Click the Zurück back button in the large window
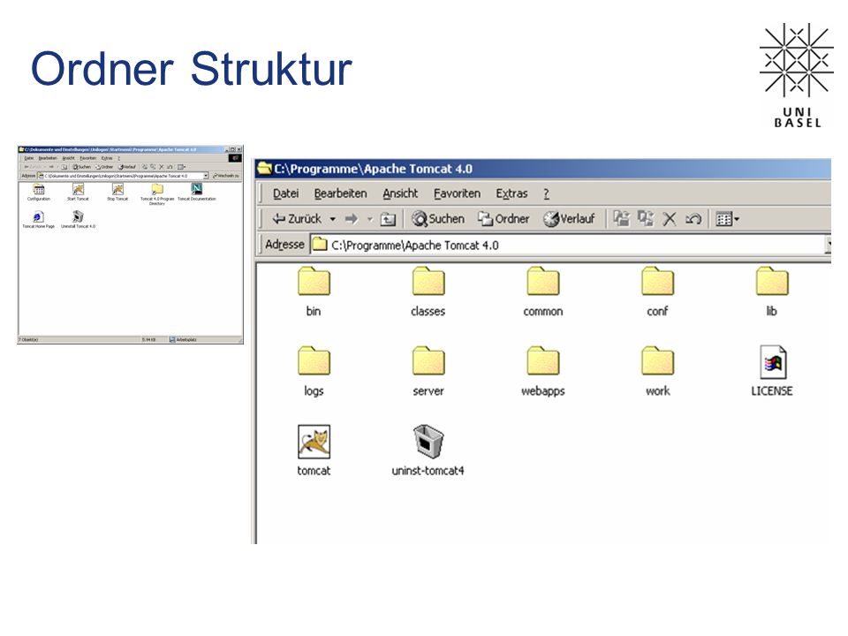Image resolution: width=848 pixels, height=636 pixels. (x=297, y=219)
